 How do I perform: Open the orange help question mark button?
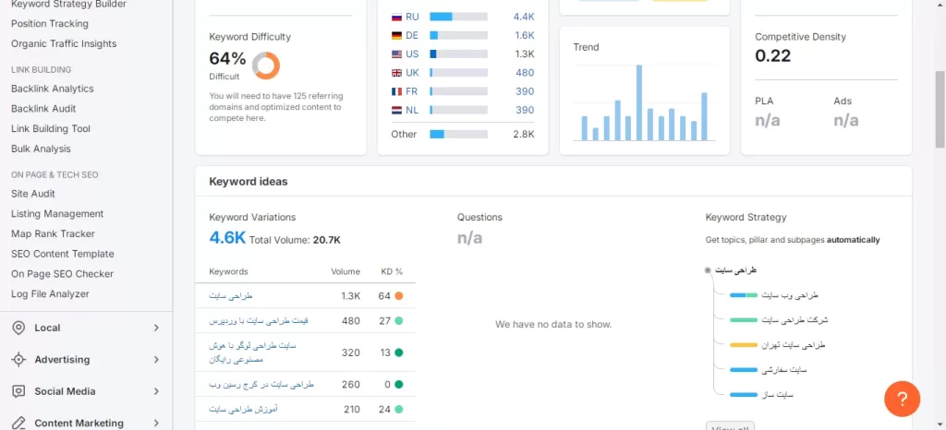click(902, 399)
